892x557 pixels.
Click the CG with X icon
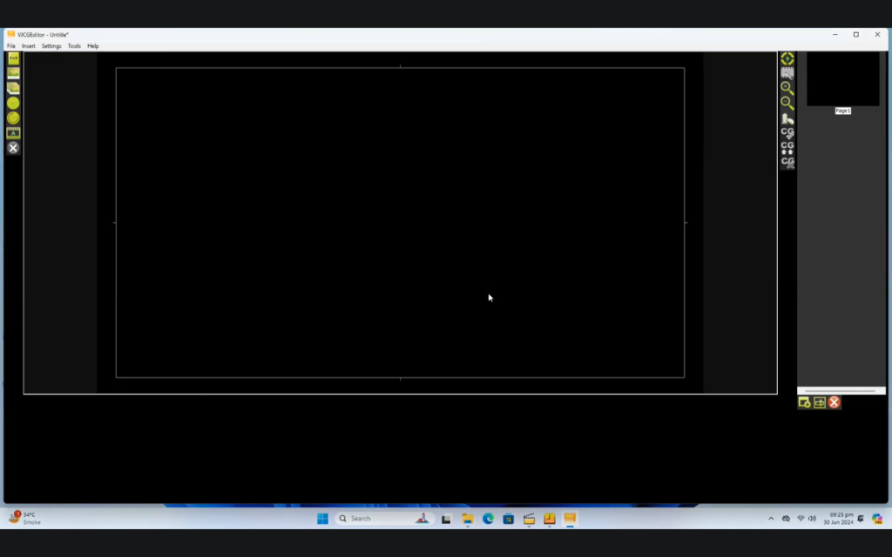coord(787,163)
